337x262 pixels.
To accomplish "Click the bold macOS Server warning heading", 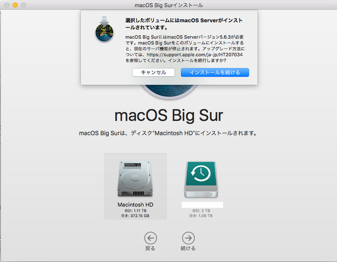I will tap(184, 24).
